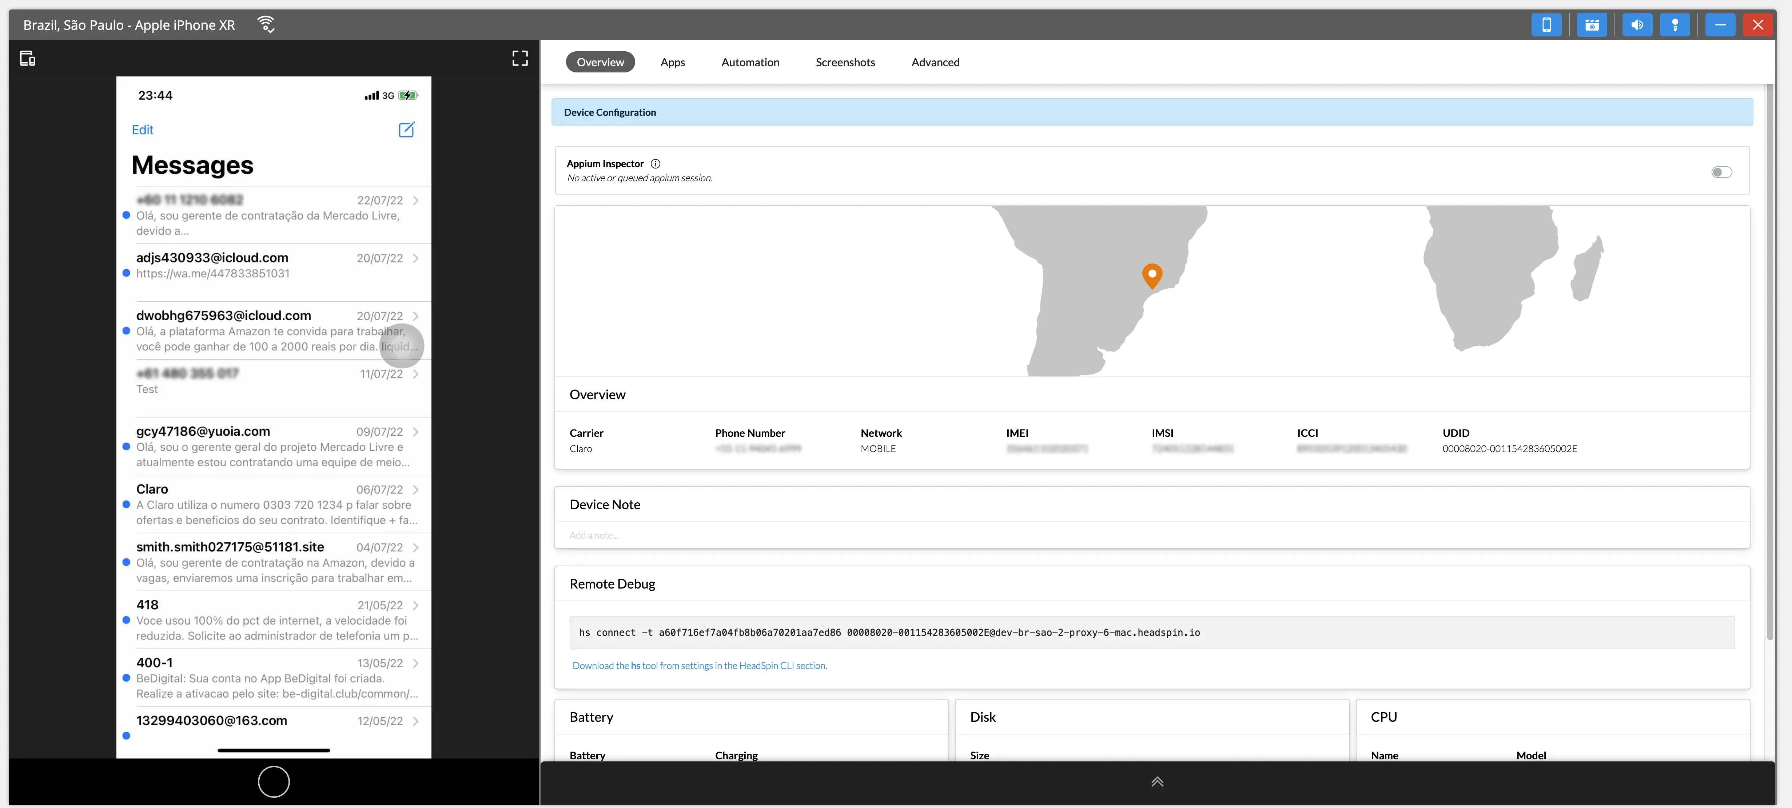Select the phone orientation icon in top toolbar
The image size is (1792, 808).
(1547, 24)
